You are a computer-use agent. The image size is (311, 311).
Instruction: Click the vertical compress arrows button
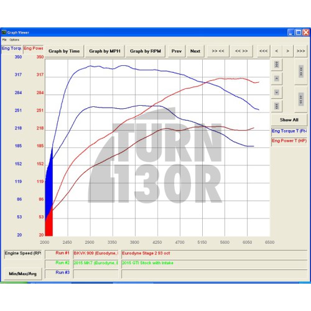coord(301,72)
